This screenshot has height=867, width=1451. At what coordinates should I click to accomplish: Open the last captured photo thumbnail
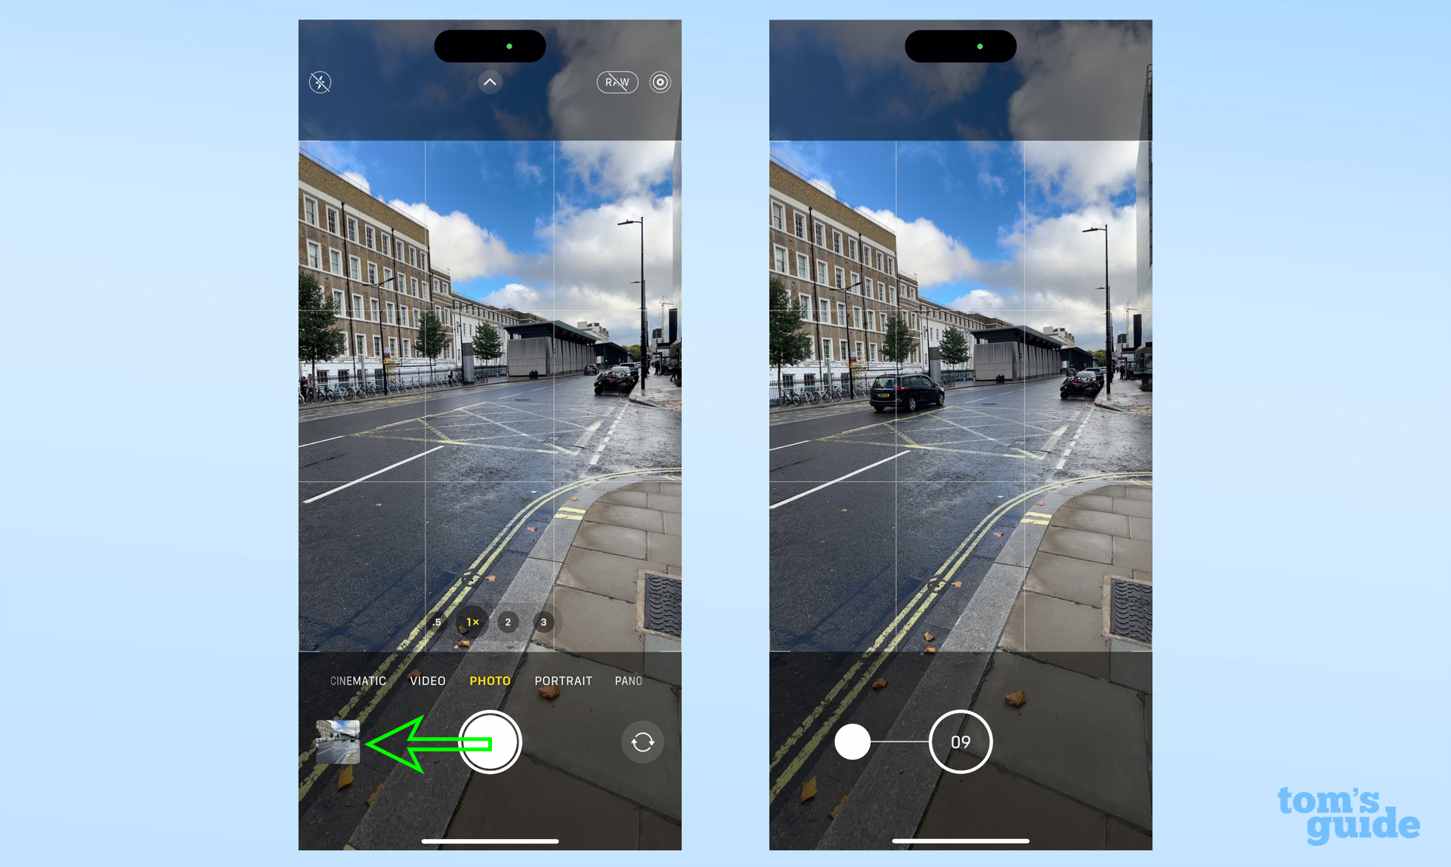tap(336, 741)
